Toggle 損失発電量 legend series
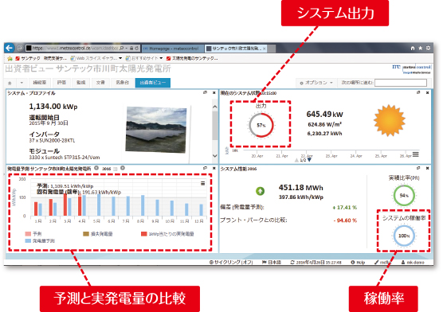 coord(98,234)
